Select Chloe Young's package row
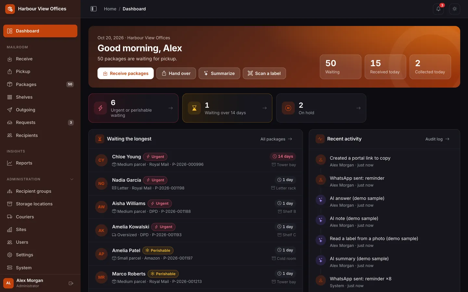Image resolution: width=468 pixels, height=292 pixels. click(x=196, y=160)
